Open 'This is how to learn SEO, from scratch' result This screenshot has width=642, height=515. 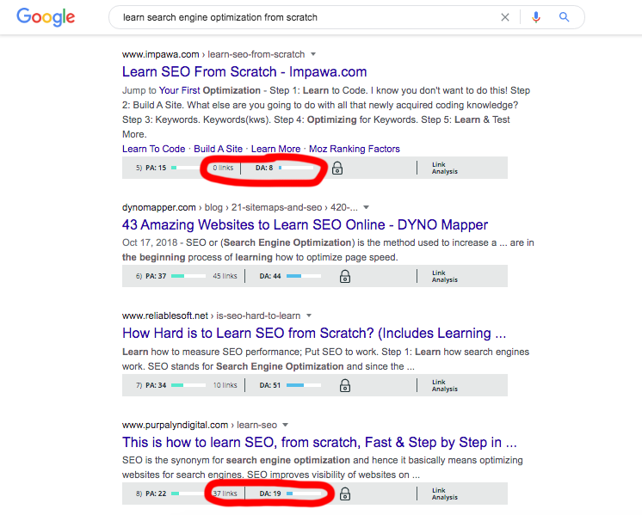(319, 443)
